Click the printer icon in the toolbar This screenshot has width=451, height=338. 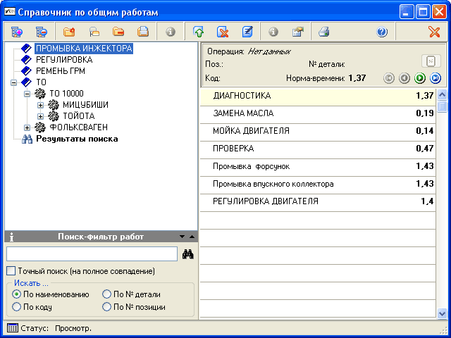point(323,32)
